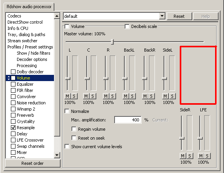Screen dimensions: 224x173
Task: Mute the BackL channel
Action: [x=125, y=96]
